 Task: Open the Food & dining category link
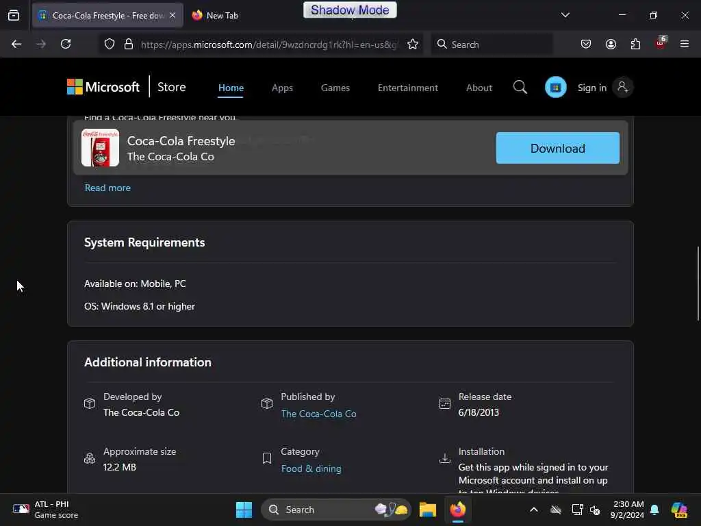click(x=311, y=468)
